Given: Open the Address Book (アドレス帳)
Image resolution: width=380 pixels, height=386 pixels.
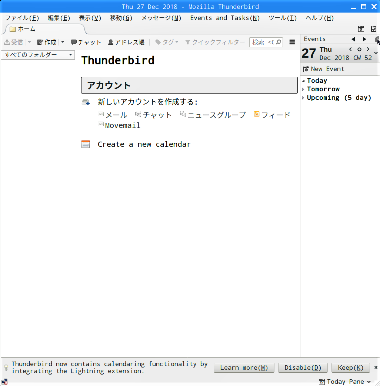Looking at the screenshot, I should 126,43.
